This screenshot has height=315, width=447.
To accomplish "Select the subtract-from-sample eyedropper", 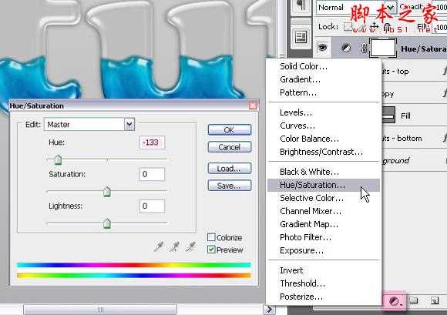I will [x=190, y=246].
